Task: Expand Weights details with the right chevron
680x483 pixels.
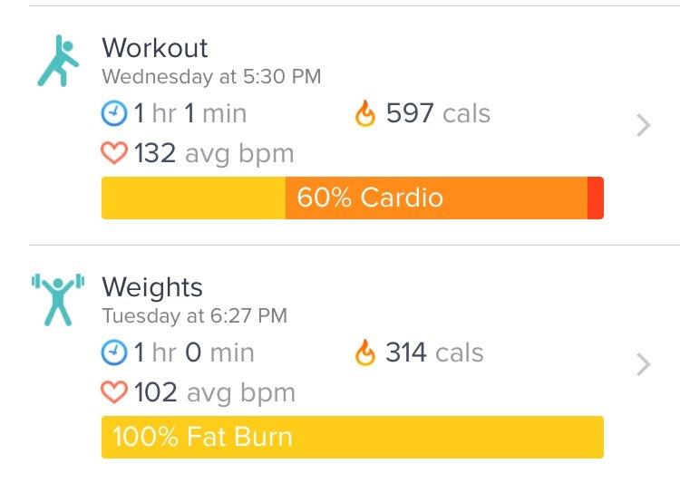Action: coord(644,365)
